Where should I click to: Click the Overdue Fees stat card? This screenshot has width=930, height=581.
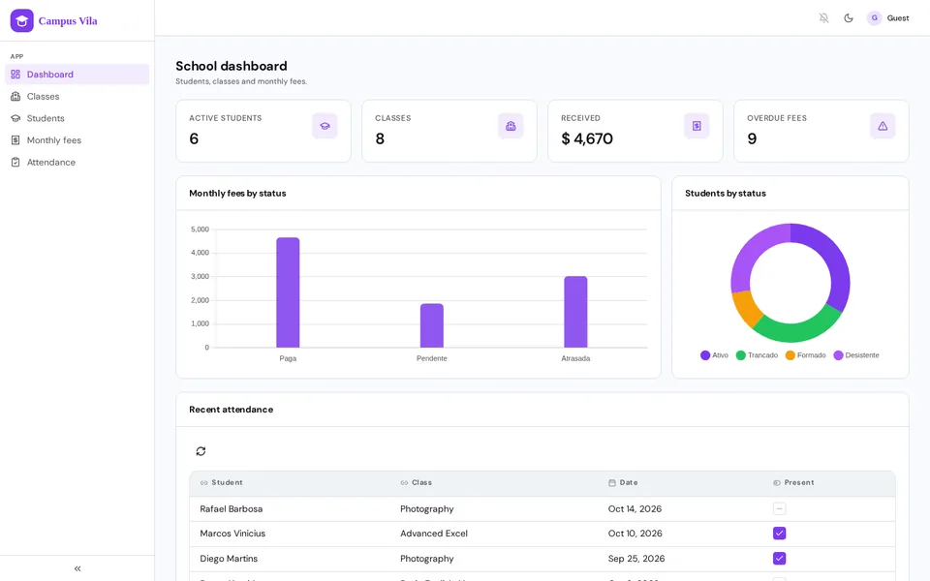point(821,131)
